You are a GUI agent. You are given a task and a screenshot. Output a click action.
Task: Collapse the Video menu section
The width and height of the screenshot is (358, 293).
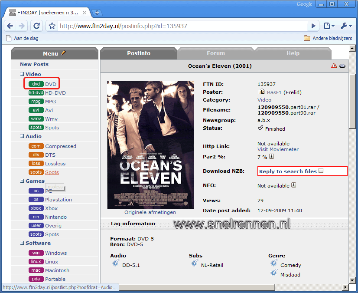22,74
